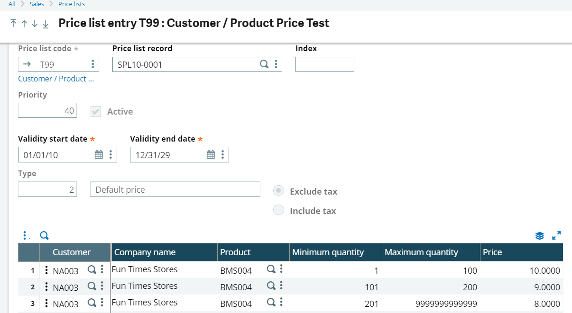
Task: Expand the price grid to full screen
Action: [556, 235]
